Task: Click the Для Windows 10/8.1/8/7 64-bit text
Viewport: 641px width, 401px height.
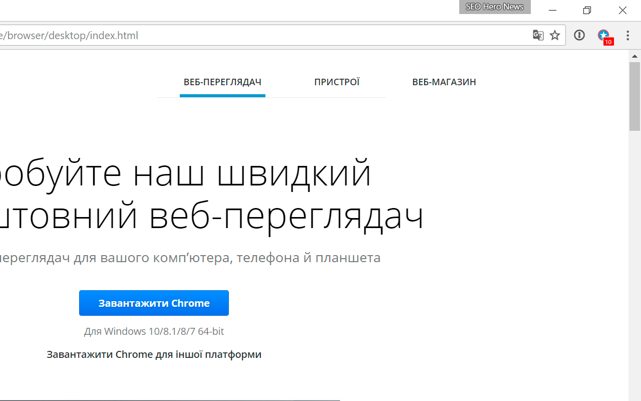Action: (154, 331)
